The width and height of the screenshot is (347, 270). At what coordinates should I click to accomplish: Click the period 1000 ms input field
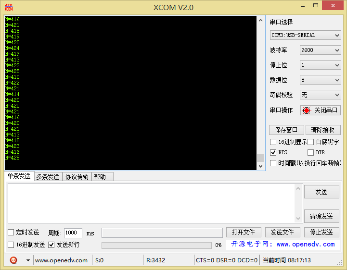pos(73,233)
